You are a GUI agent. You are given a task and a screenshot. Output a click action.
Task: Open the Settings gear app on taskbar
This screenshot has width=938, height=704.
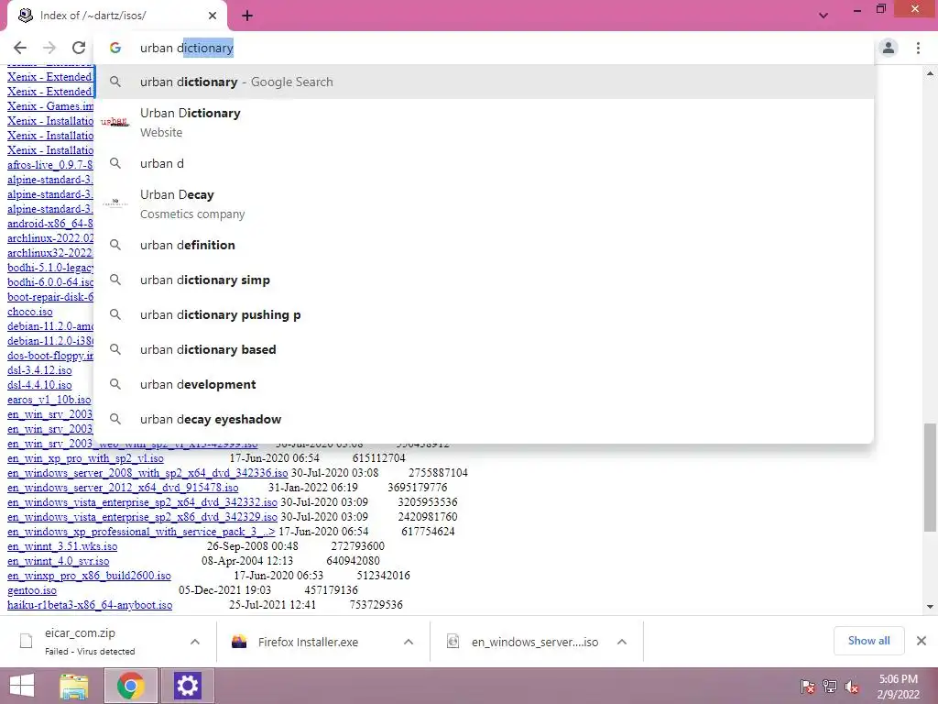[x=187, y=686]
